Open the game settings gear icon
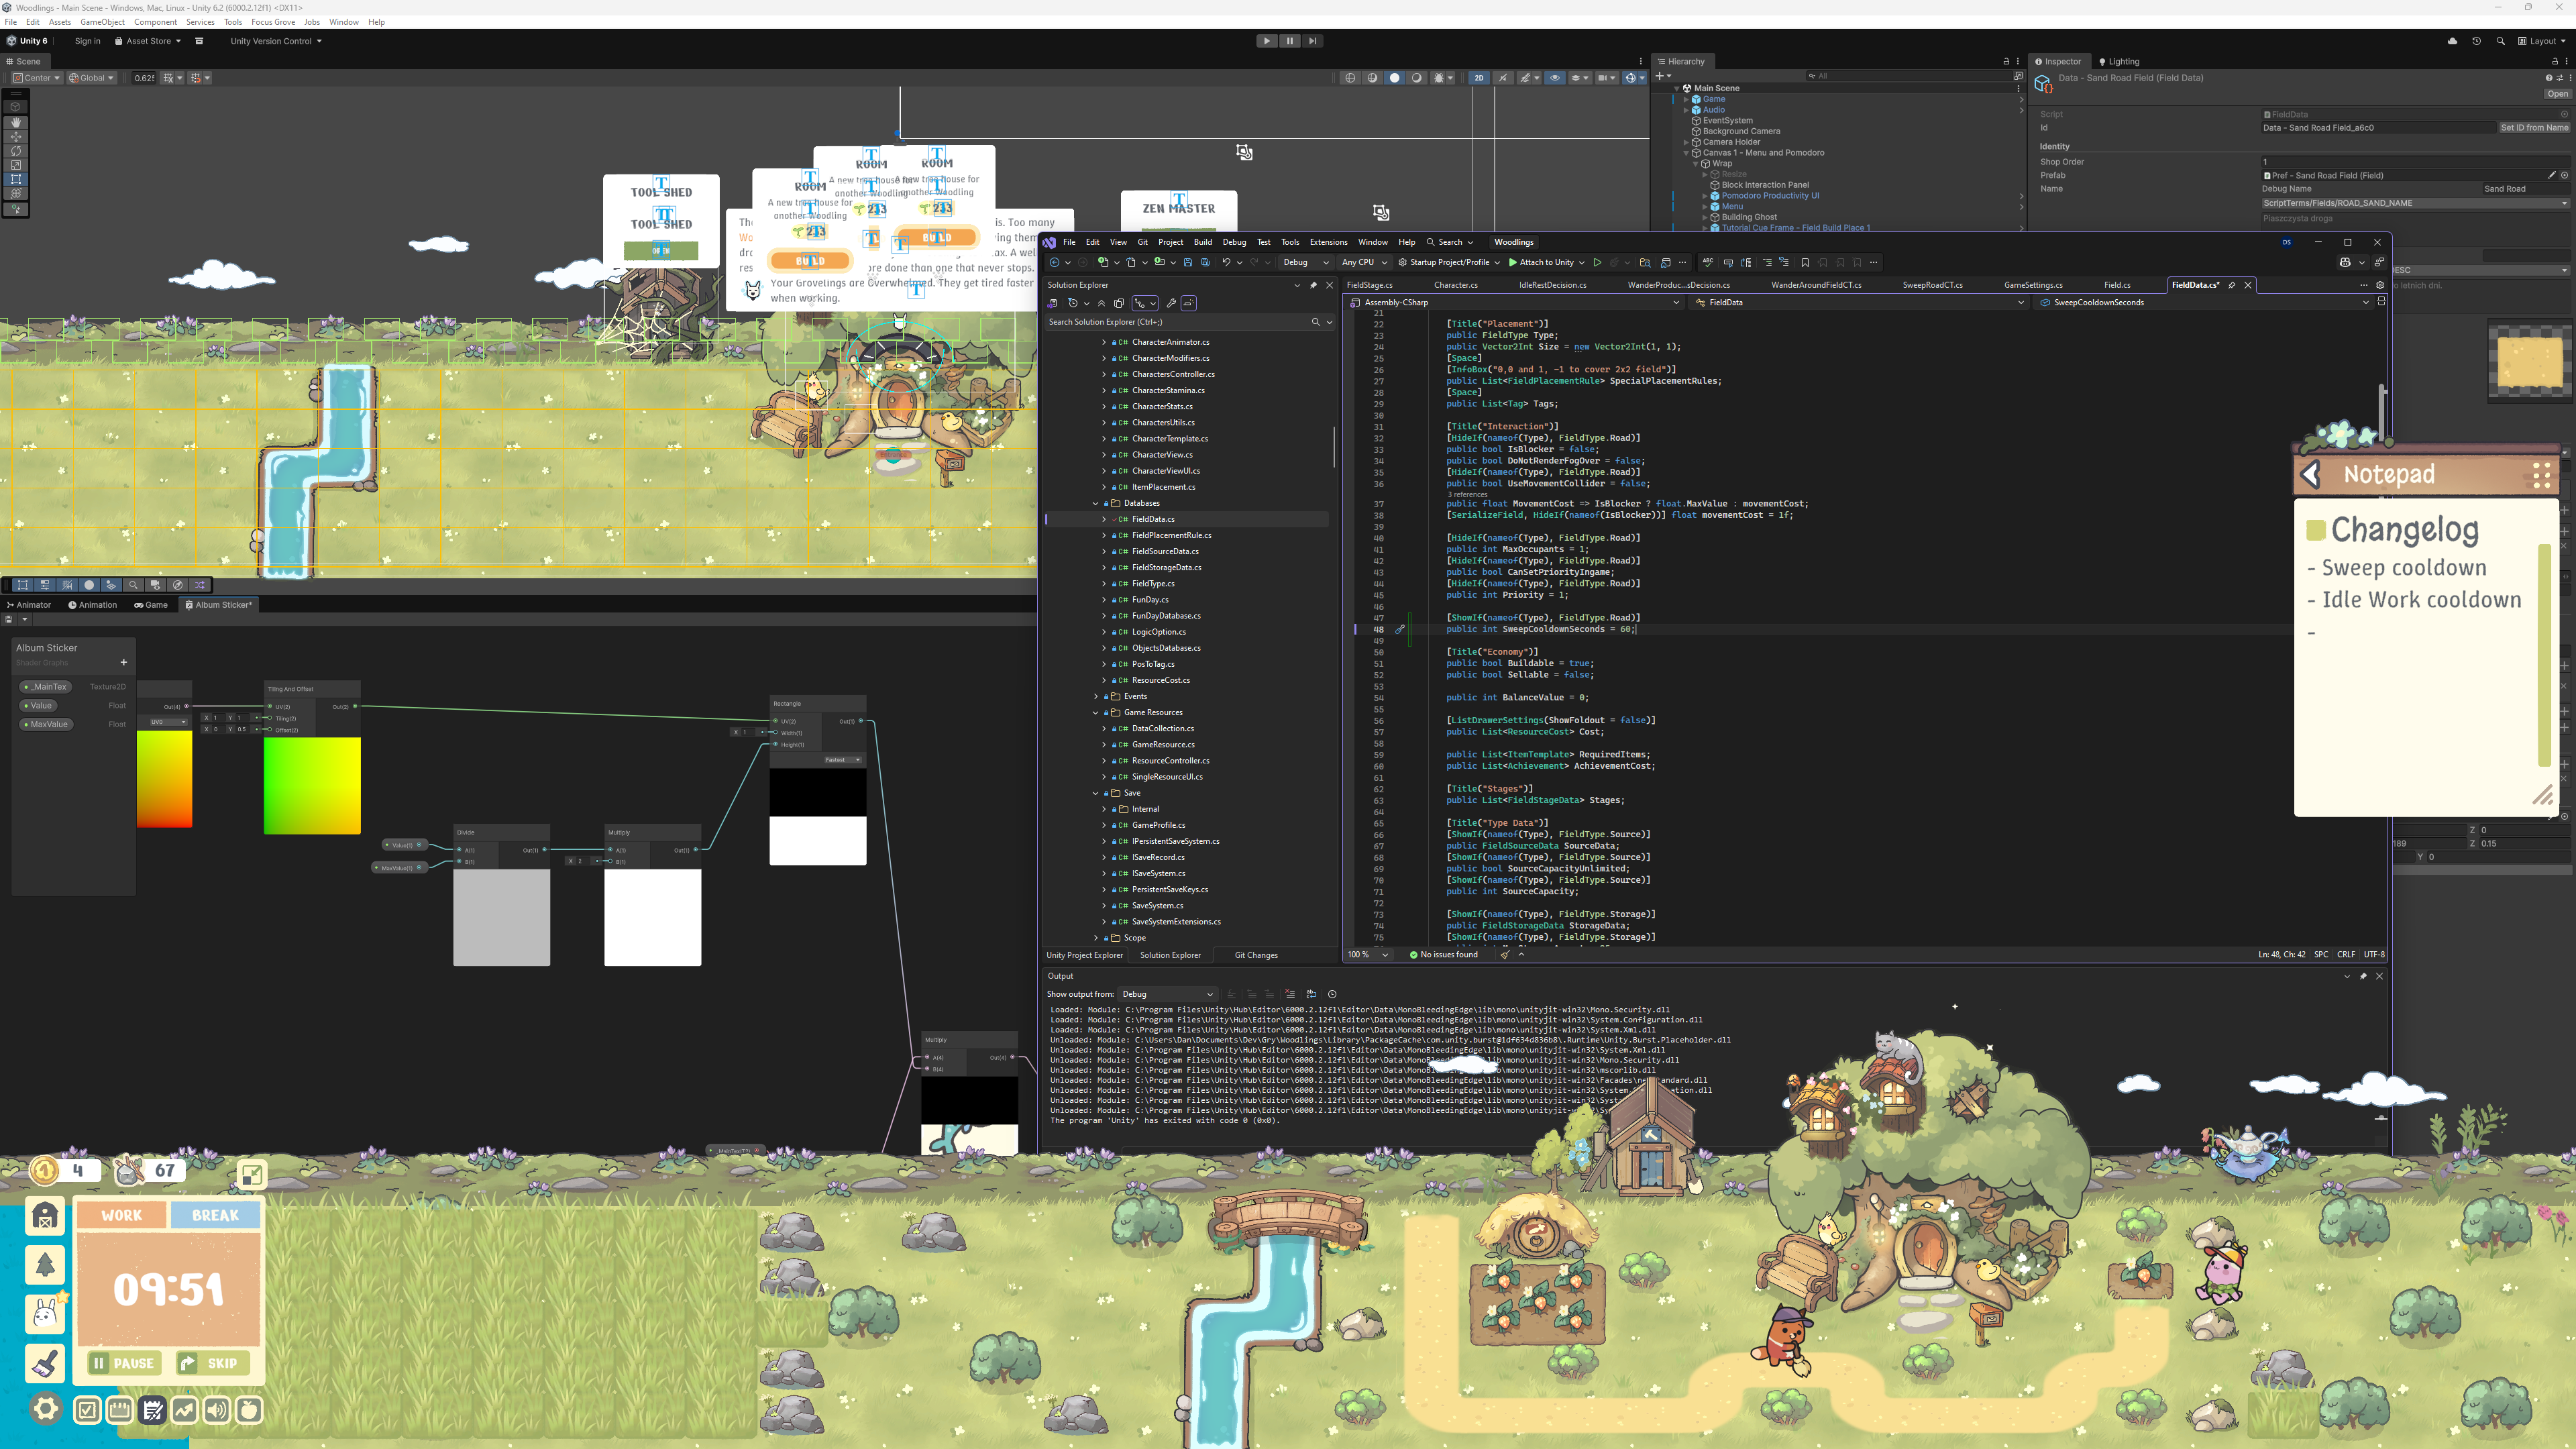 pyautogui.click(x=45, y=1410)
